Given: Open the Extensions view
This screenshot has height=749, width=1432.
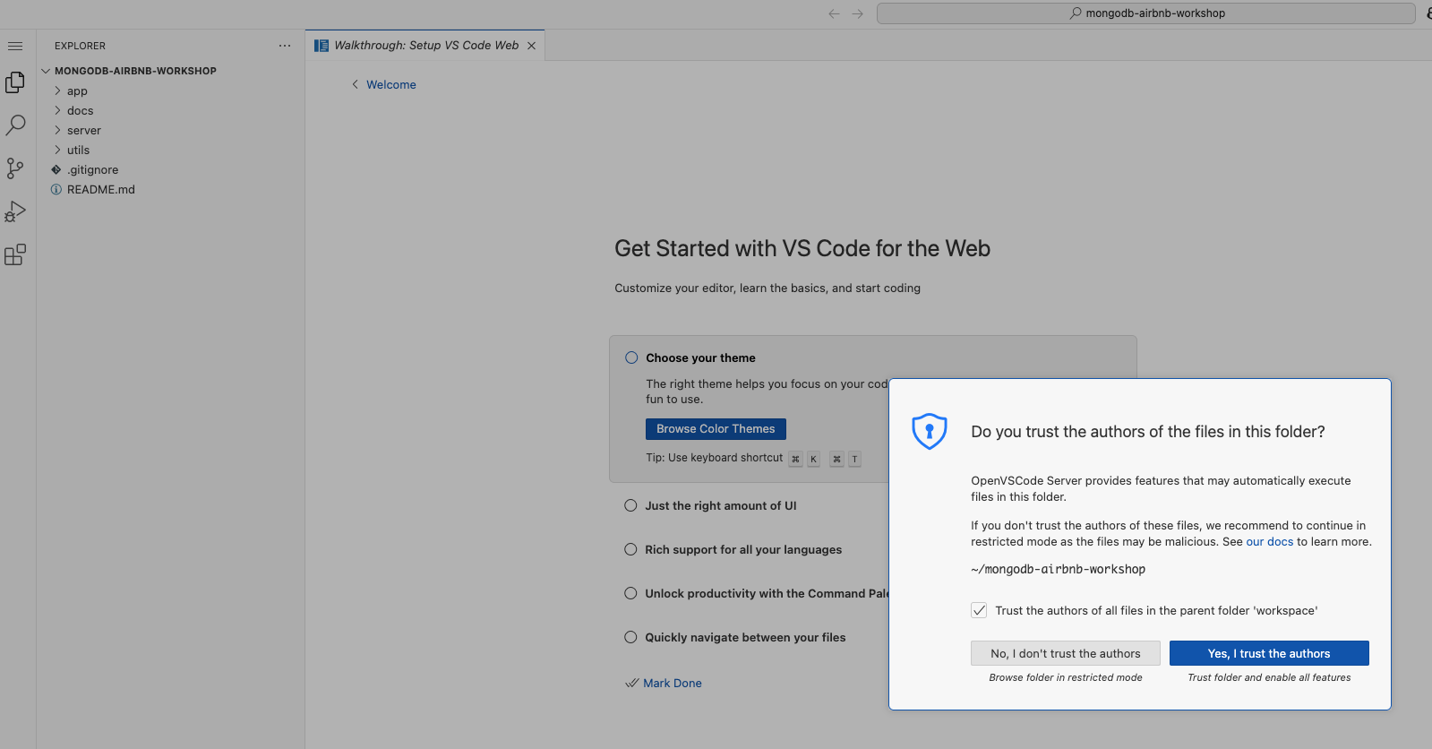Looking at the screenshot, I should click(15, 255).
